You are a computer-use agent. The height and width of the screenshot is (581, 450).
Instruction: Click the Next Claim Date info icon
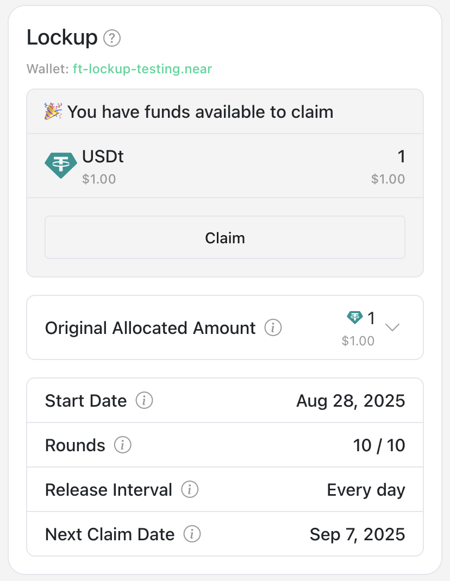[192, 534]
